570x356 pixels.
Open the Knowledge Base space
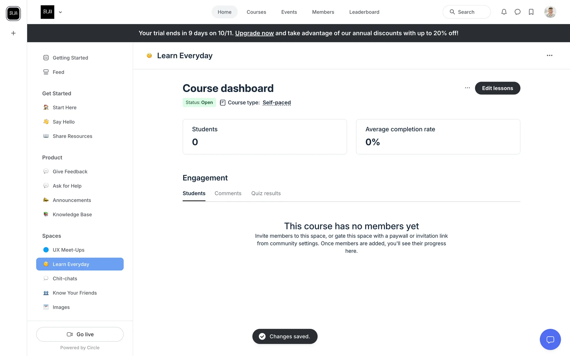click(72, 214)
